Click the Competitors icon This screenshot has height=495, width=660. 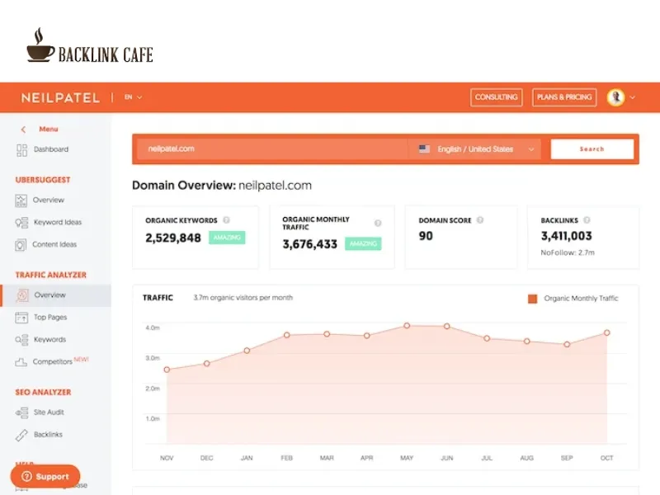click(21, 362)
